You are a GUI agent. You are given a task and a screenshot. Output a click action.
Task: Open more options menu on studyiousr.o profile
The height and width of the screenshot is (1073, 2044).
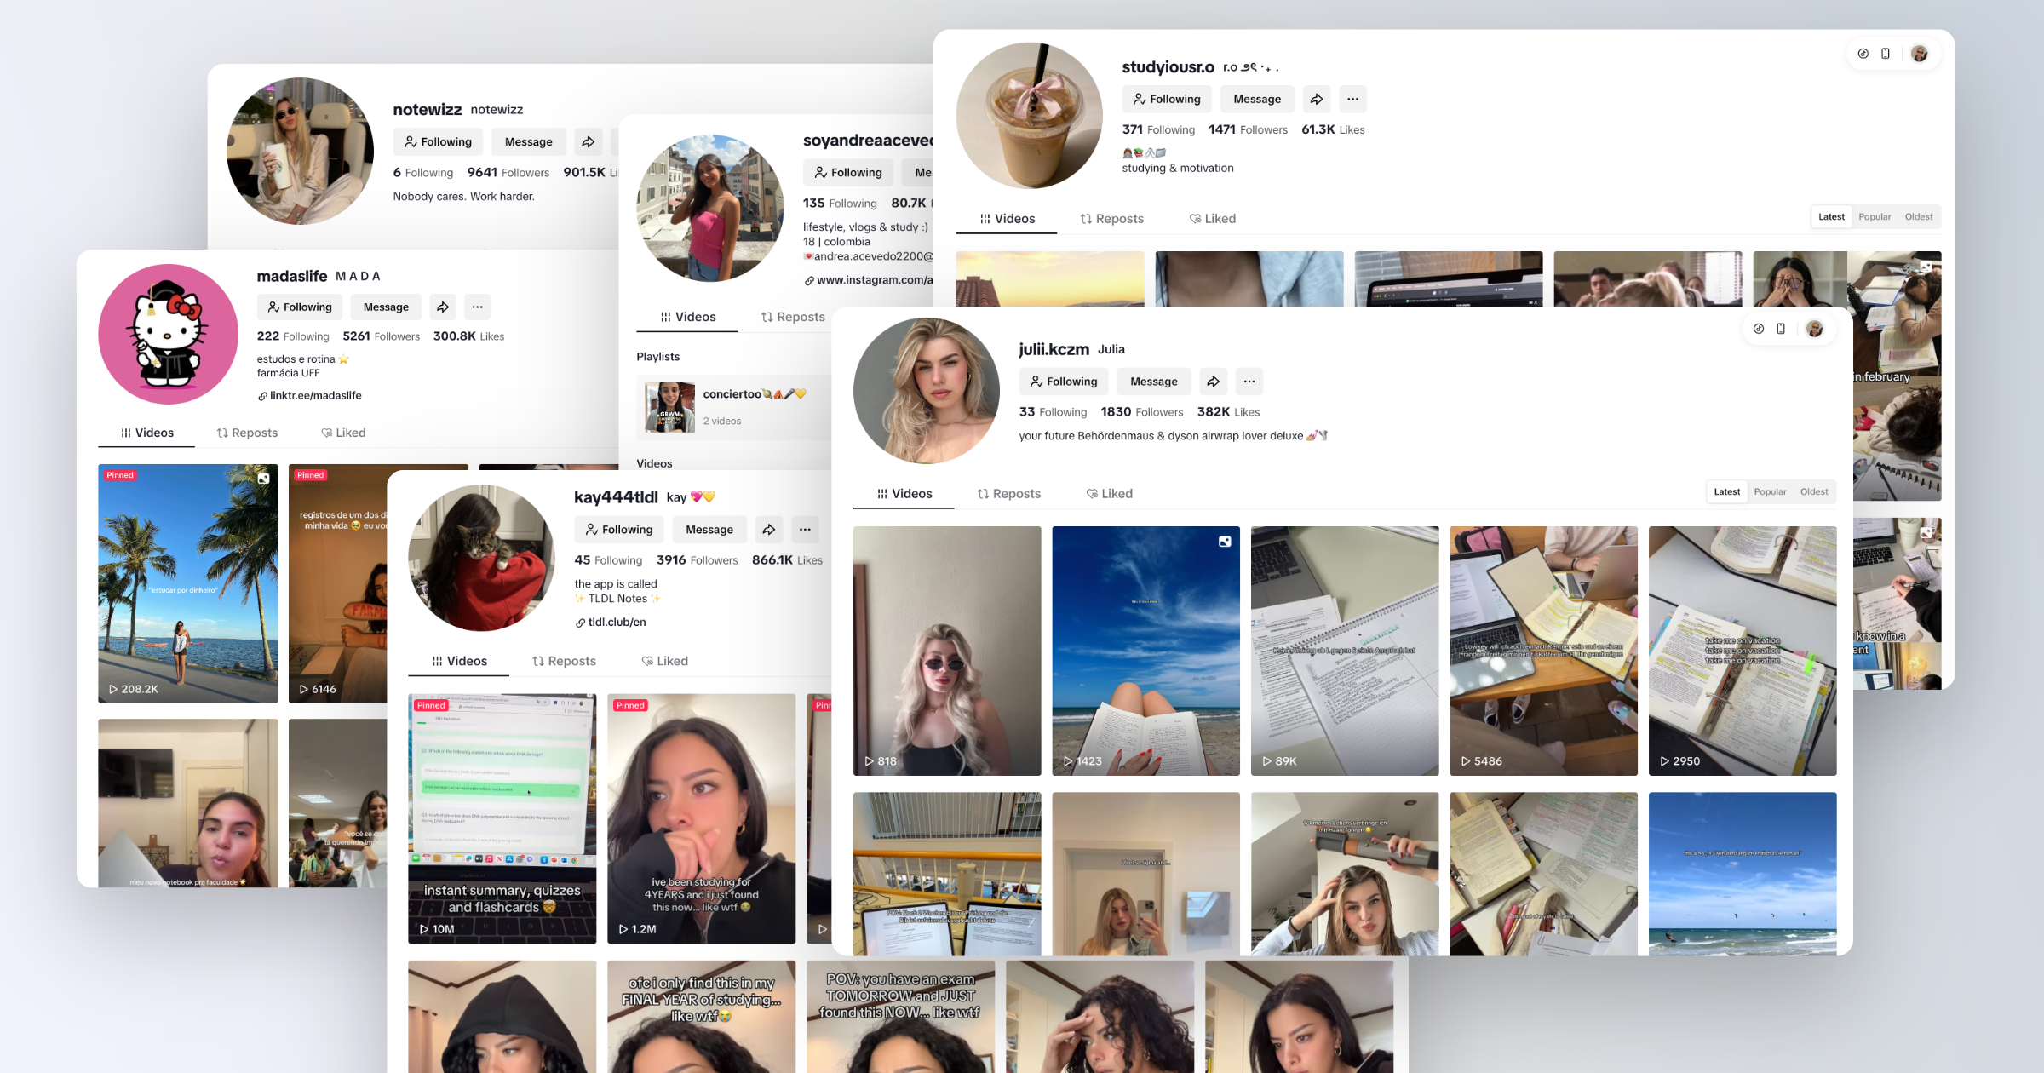click(x=1352, y=100)
